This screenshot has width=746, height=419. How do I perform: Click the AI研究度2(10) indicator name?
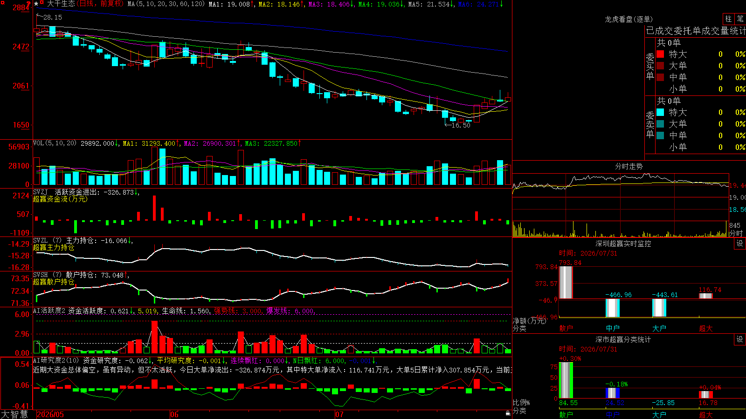(56, 360)
